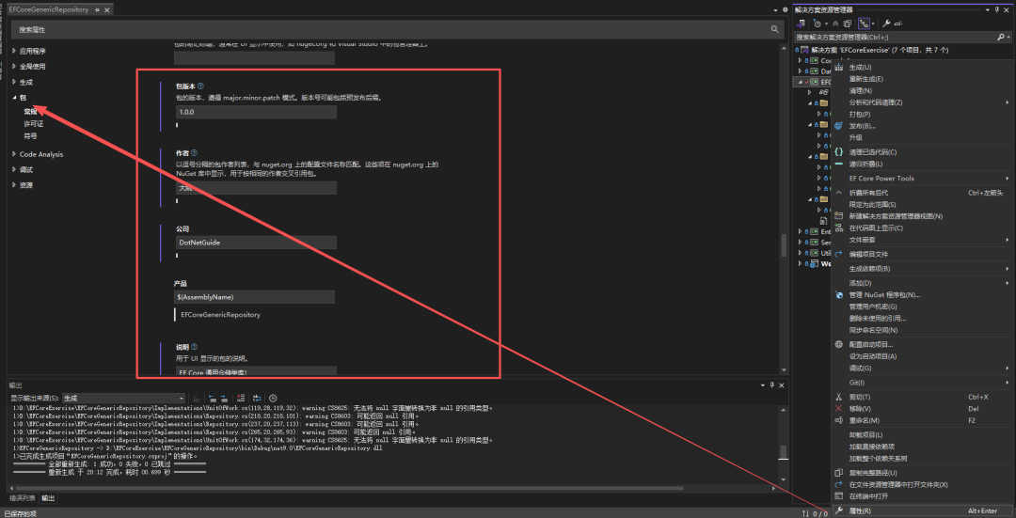Click braces icon beside 清理已选代码(C)

838,151
